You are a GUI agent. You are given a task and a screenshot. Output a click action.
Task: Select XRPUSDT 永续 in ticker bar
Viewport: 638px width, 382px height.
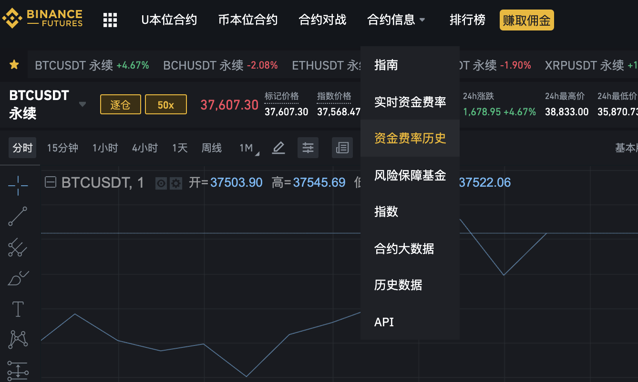coord(591,65)
